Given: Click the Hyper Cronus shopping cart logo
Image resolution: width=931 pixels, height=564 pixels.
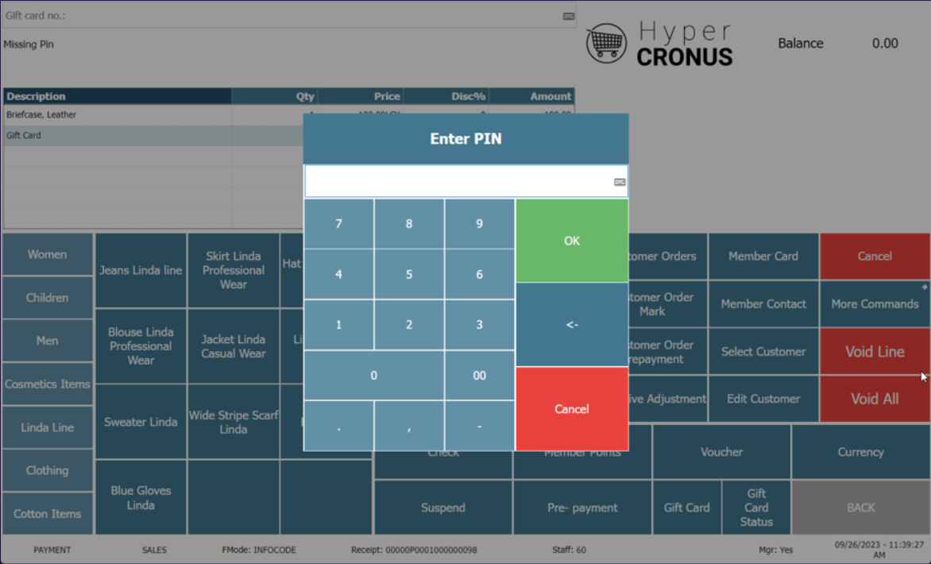Looking at the screenshot, I should (x=606, y=43).
